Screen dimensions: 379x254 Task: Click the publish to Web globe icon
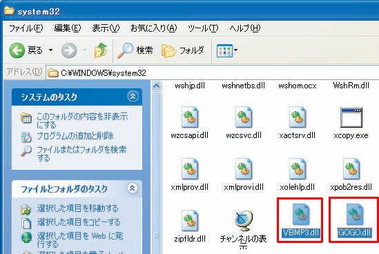26,237
